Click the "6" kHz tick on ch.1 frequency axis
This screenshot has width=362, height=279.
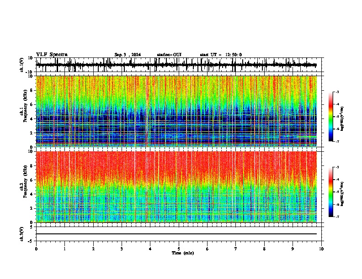point(32,104)
